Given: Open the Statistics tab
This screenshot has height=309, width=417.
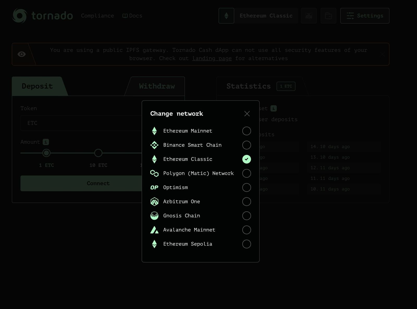Looking at the screenshot, I should (248, 86).
